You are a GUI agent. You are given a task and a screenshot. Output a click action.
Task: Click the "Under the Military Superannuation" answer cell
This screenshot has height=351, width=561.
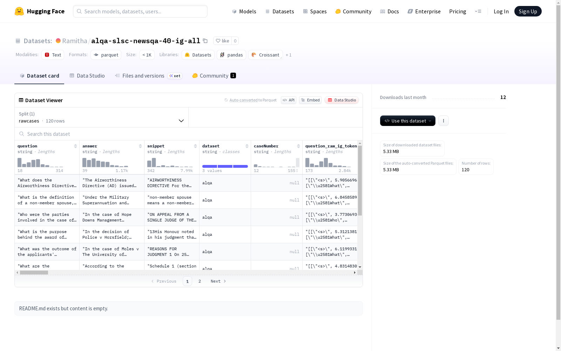pos(112,200)
